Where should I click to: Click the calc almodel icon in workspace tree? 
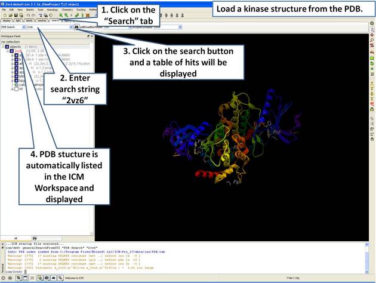coord(15,85)
